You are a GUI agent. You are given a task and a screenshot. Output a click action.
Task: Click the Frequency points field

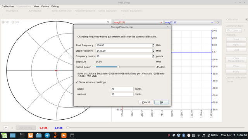pos(124,56)
